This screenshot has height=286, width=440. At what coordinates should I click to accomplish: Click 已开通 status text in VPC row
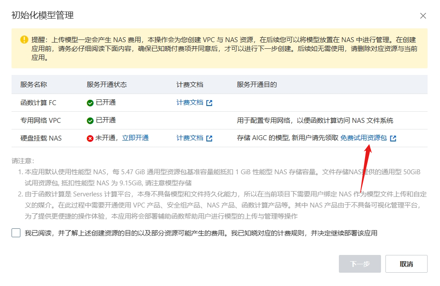(x=106, y=120)
